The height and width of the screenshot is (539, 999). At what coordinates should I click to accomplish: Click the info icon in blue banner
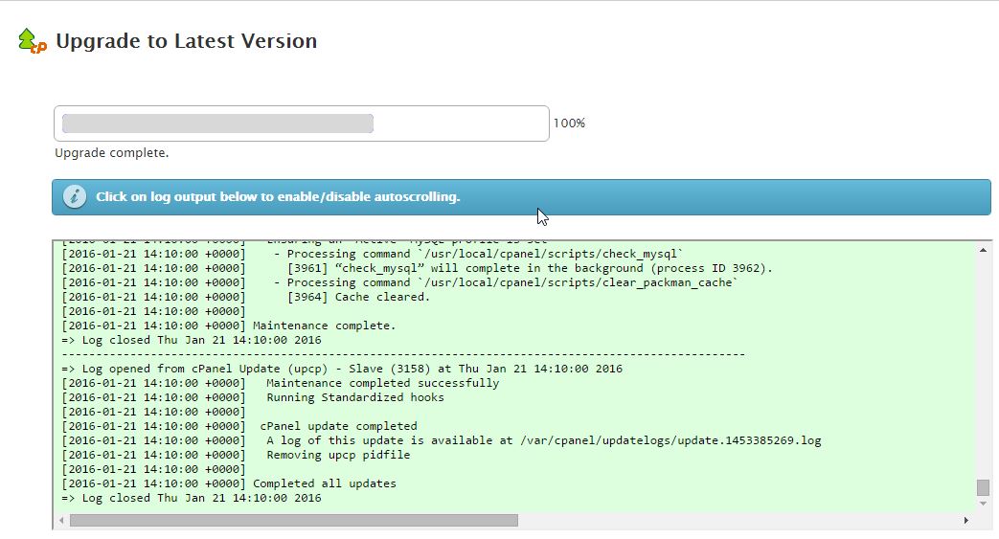pyautogui.click(x=75, y=196)
